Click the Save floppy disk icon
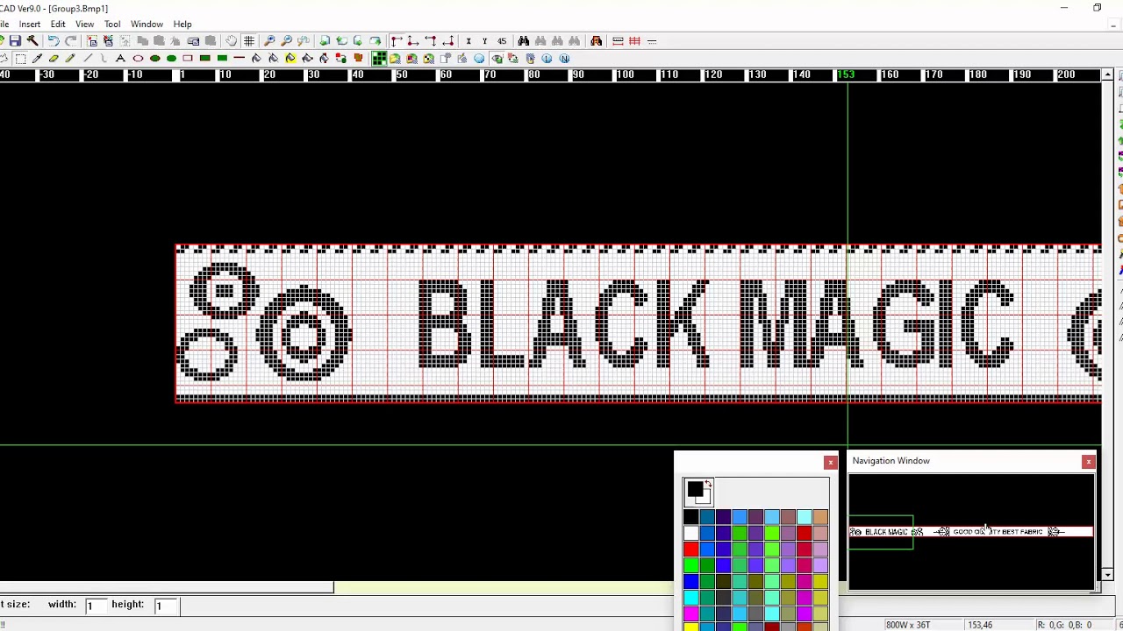The height and width of the screenshot is (631, 1123). pyautogui.click(x=15, y=41)
